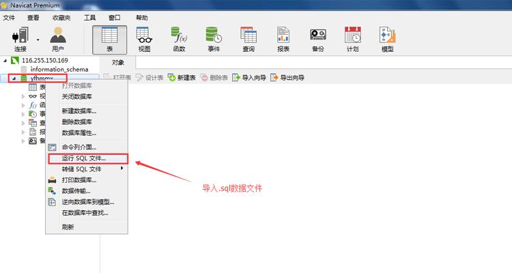Click the Model (模型) toolbar icon
The height and width of the screenshot is (273, 512).
tap(387, 38)
